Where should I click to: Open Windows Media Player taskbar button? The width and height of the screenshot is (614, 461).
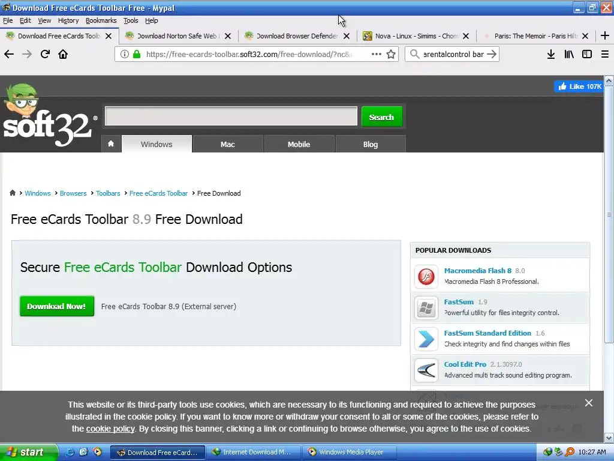(x=350, y=452)
